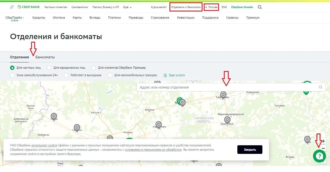
Task: Open the Инвестиции menu
Action: (x=186, y=18)
